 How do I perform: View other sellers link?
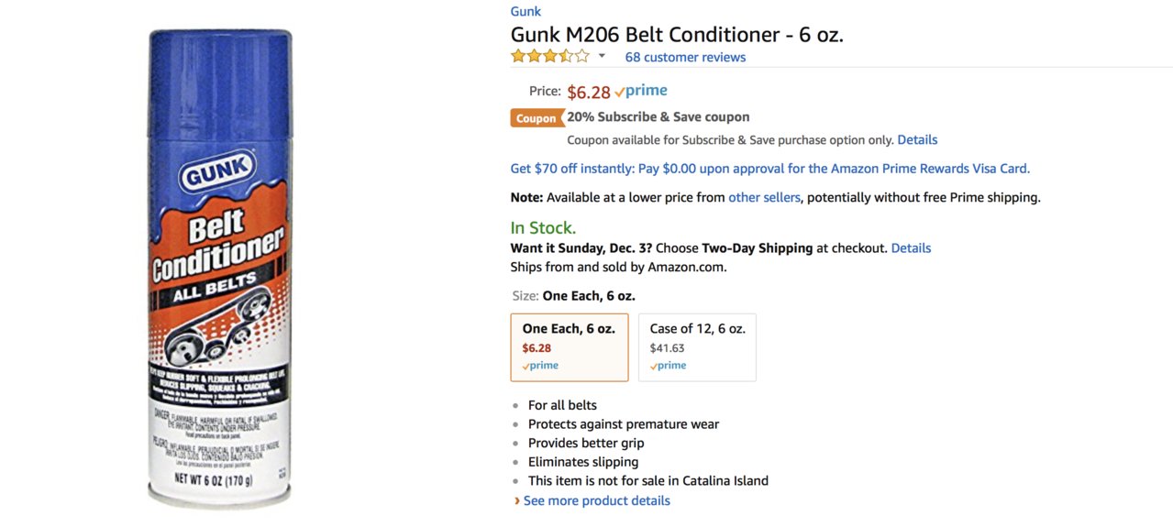(x=764, y=197)
